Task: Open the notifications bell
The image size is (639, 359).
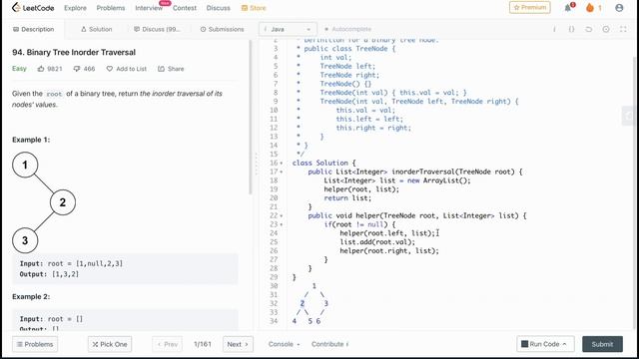Action: pos(568,8)
